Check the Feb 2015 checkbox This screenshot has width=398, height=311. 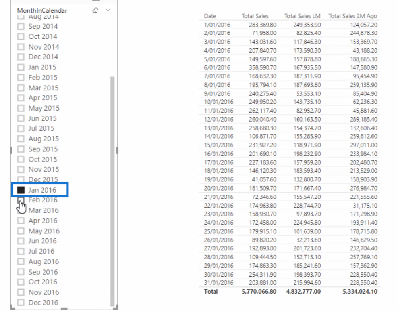(x=21, y=78)
